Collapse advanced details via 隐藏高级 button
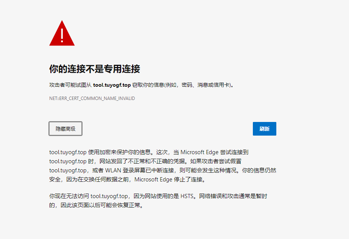 [x=65, y=128]
